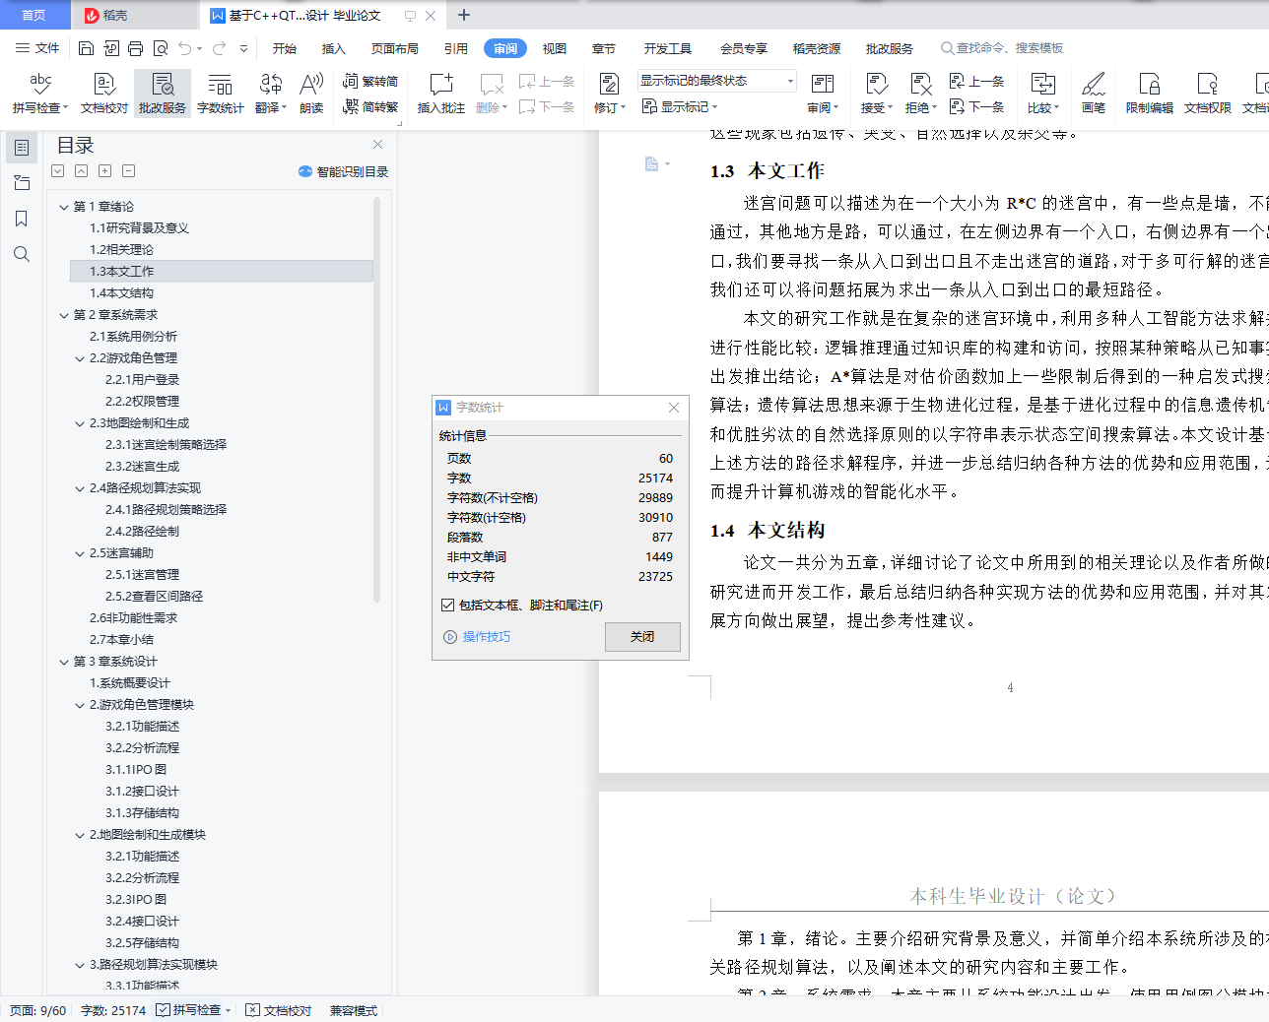The height and width of the screenshot is (1022, 1269).
Task: Open Print Preview from quick access toolbar
Action: [160, 48]
